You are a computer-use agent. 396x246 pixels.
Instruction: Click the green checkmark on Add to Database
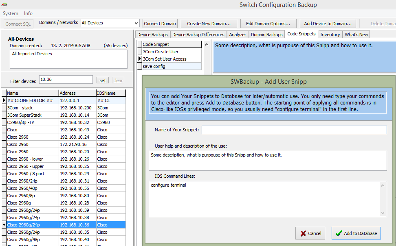coord(339,233)
